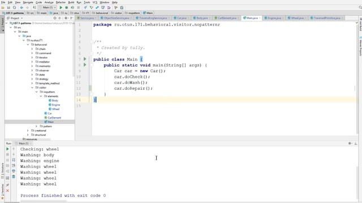Screen dimensions: 362x203
Task: Open the Run panel settings gear
Action: click(x=350, y=143)
